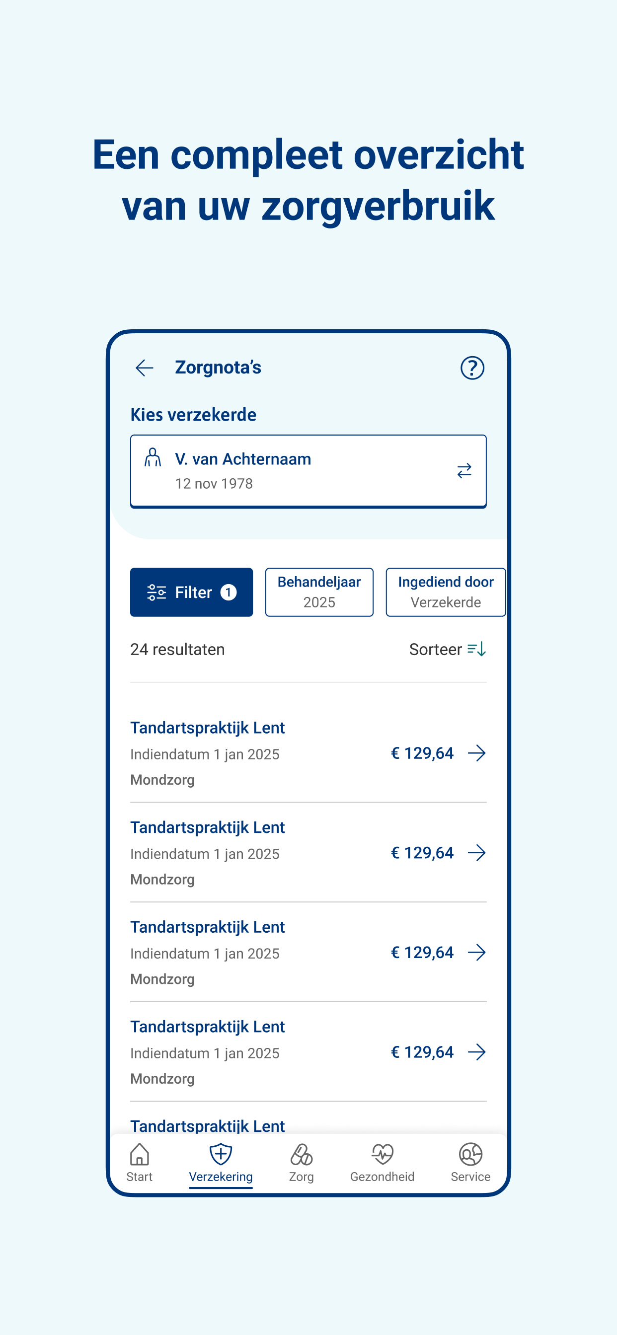Open the help question mark icon
Viewport: 617px width, 1335px height.
pos(472,368)
